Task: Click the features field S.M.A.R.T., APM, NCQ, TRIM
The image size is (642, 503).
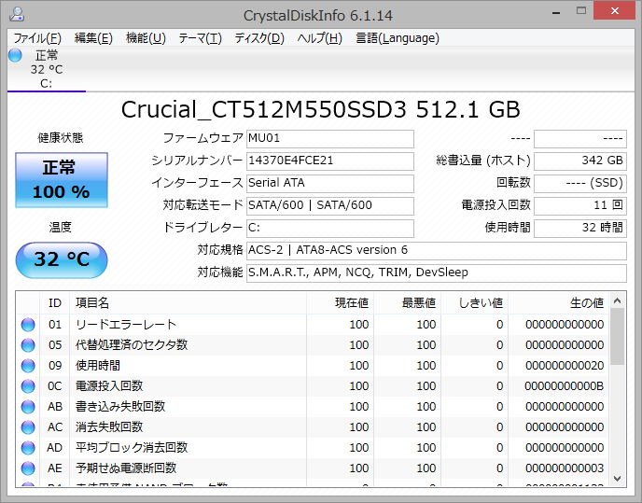Action: pos(437,272)
